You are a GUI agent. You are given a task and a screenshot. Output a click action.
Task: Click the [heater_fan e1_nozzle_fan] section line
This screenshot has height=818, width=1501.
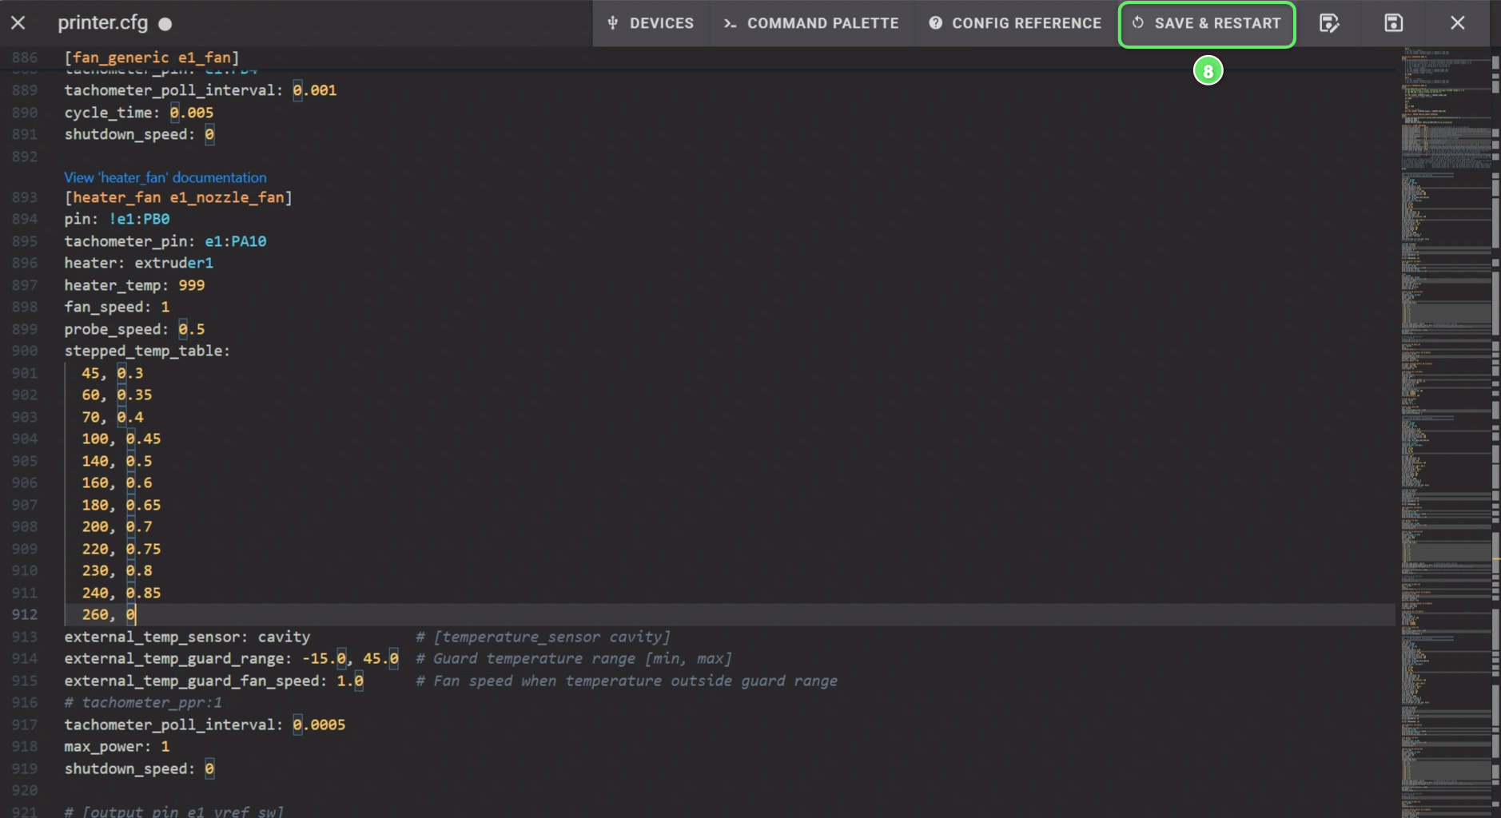pos(178,197)
